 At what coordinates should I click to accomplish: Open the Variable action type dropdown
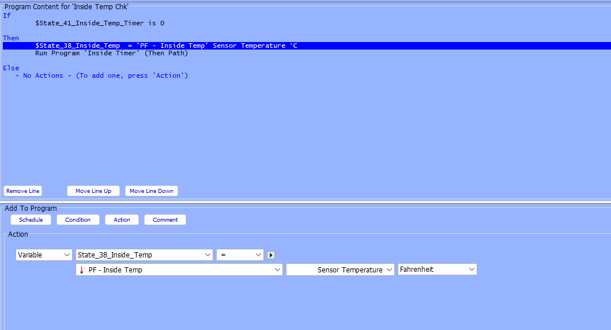(44, 255)
